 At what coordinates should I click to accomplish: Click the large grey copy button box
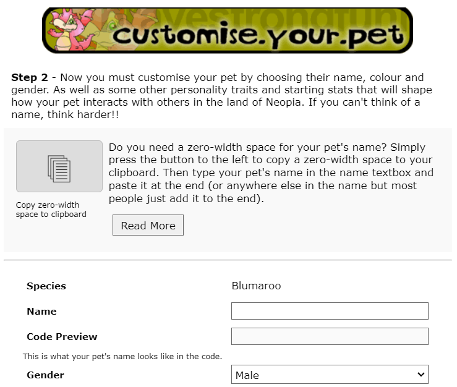coord(59,166)
